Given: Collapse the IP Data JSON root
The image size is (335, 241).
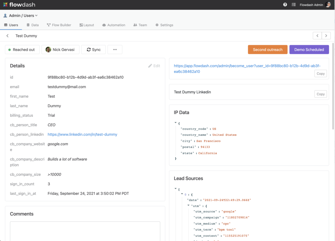Looking at the screenshot, I should (x=176, y=123).
